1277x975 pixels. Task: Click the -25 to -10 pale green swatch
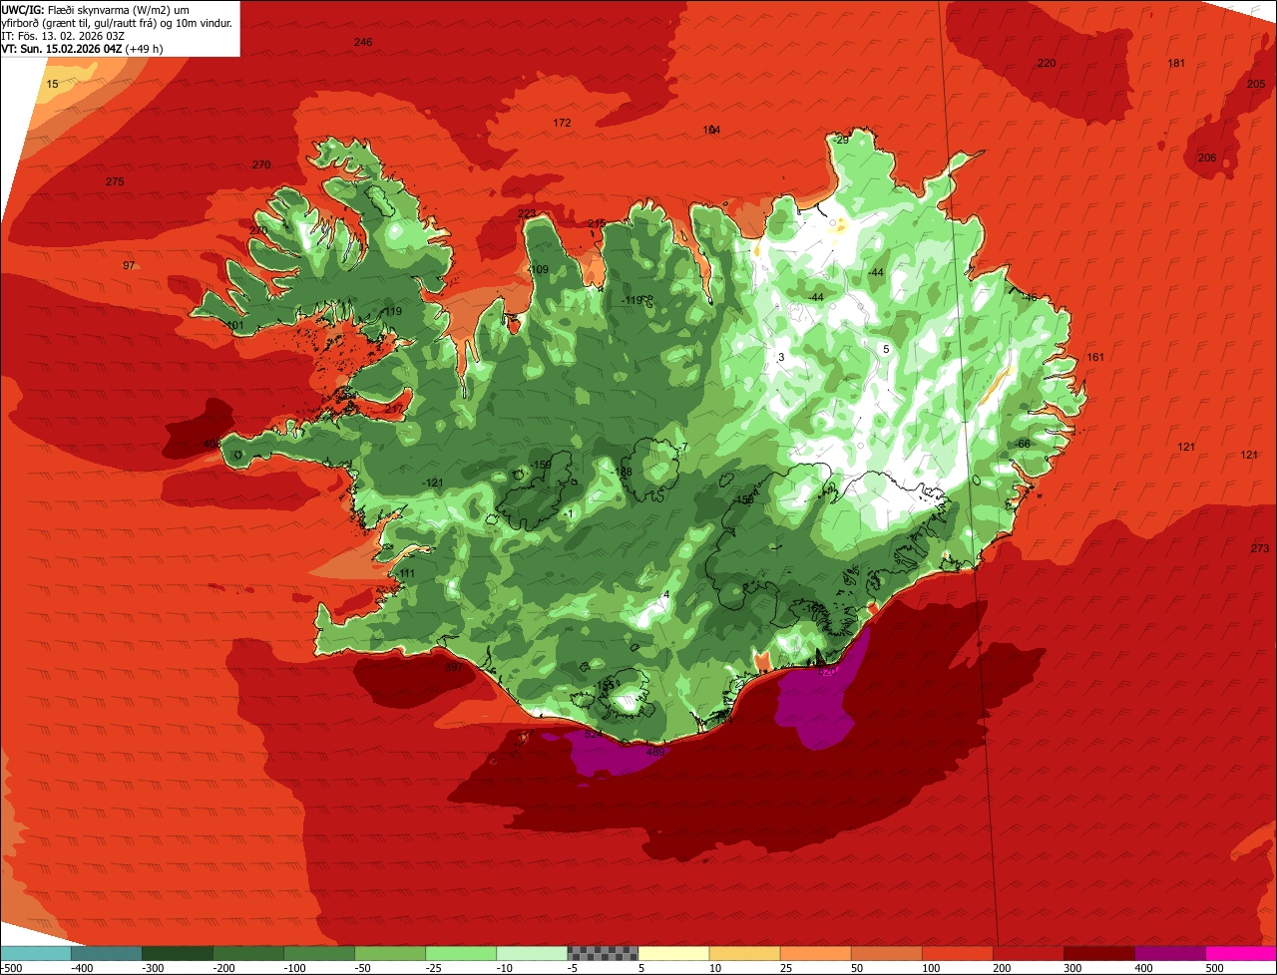[461, 953]
